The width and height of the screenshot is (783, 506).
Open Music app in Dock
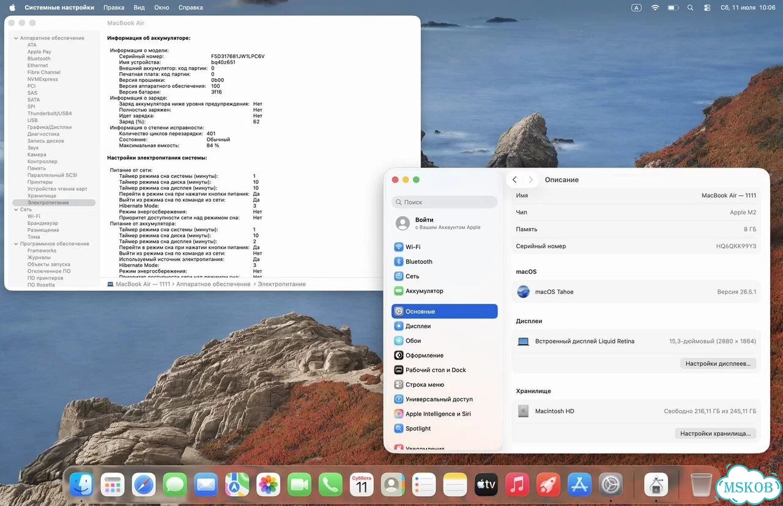(518, 485)
